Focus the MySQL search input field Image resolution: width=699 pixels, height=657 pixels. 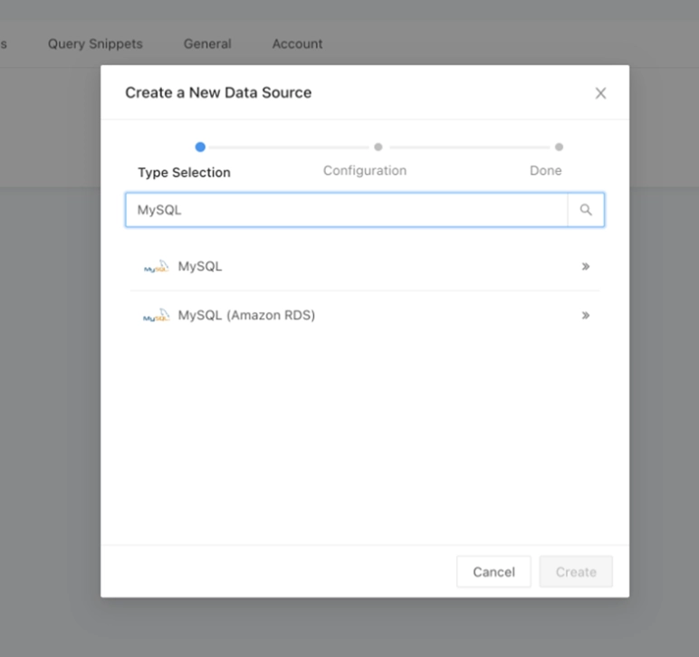(347, 210)
